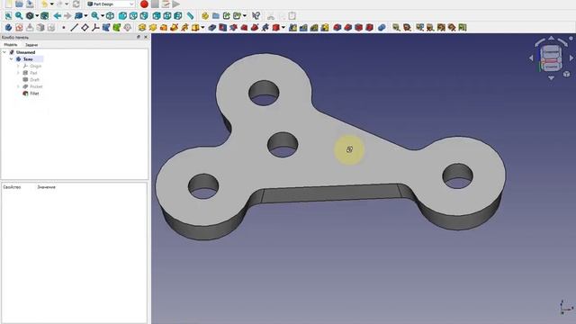Click the Create Sketch icon
The height and width of the screenshot is (324, 576).
19,28
